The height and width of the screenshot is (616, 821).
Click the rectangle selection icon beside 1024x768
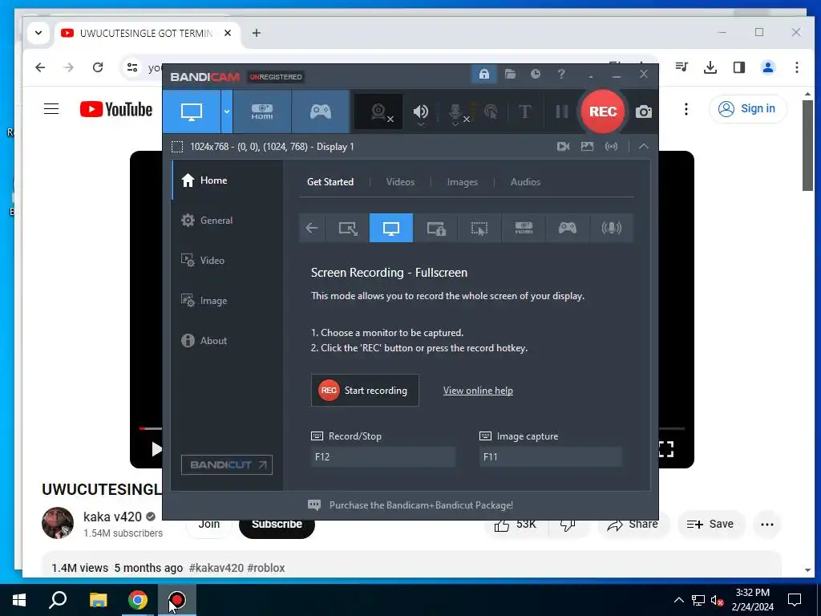(x=177, y=147)
